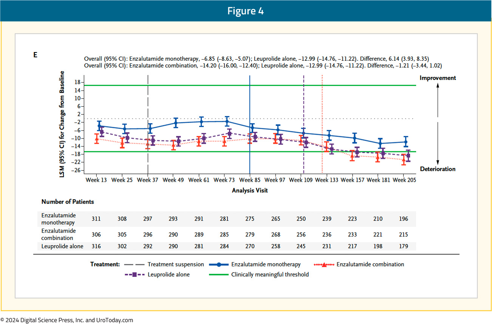Click the Week 109 axis label

click(x=301, y=180)
